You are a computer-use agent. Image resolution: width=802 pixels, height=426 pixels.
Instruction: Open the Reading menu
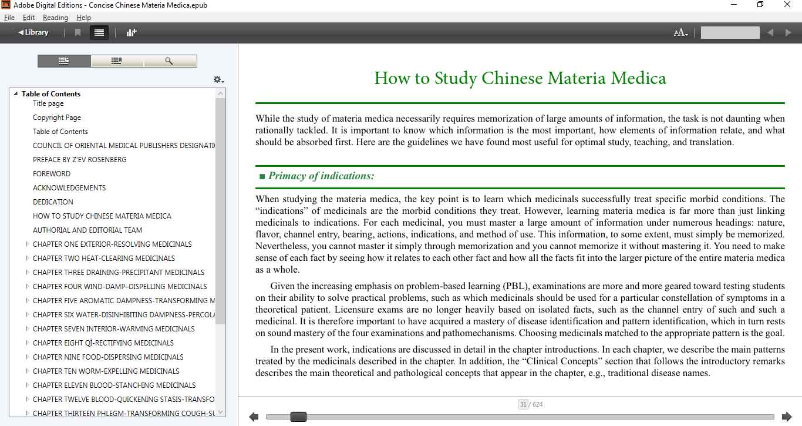(x=55, y=18)
